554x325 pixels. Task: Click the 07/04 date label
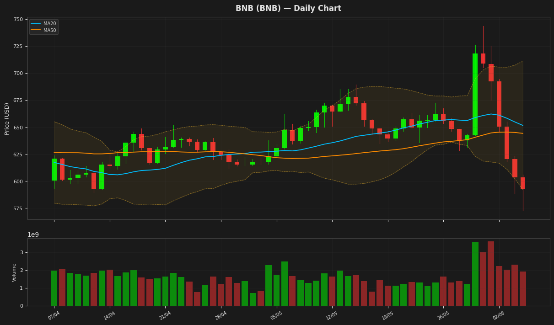tap(53, 315)
